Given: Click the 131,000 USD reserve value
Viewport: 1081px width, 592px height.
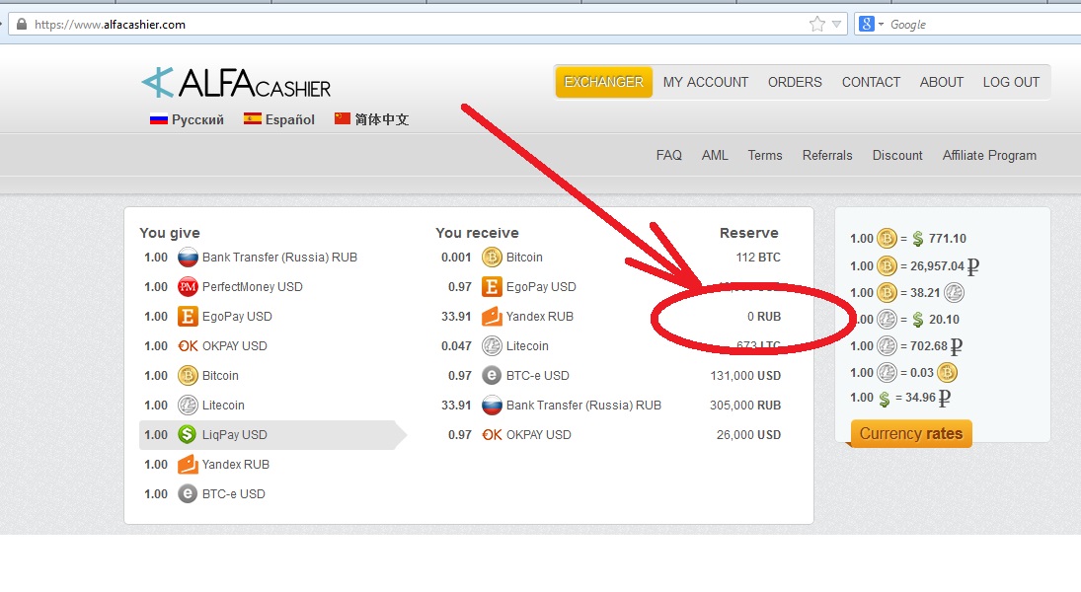Looking at the screenshot, I should click(x=745, y=376).
